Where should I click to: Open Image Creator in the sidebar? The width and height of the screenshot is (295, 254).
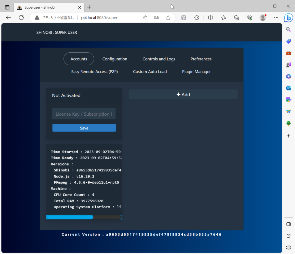click(x=288, y=100)
